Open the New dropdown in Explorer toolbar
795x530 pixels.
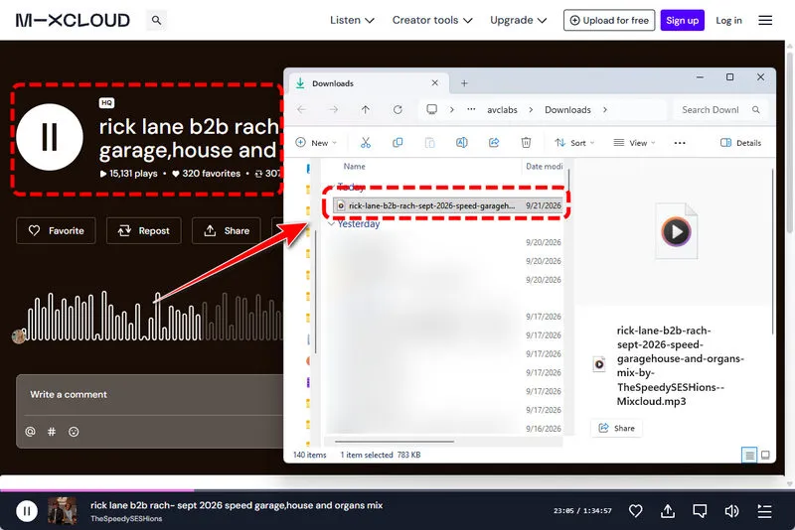316,143
